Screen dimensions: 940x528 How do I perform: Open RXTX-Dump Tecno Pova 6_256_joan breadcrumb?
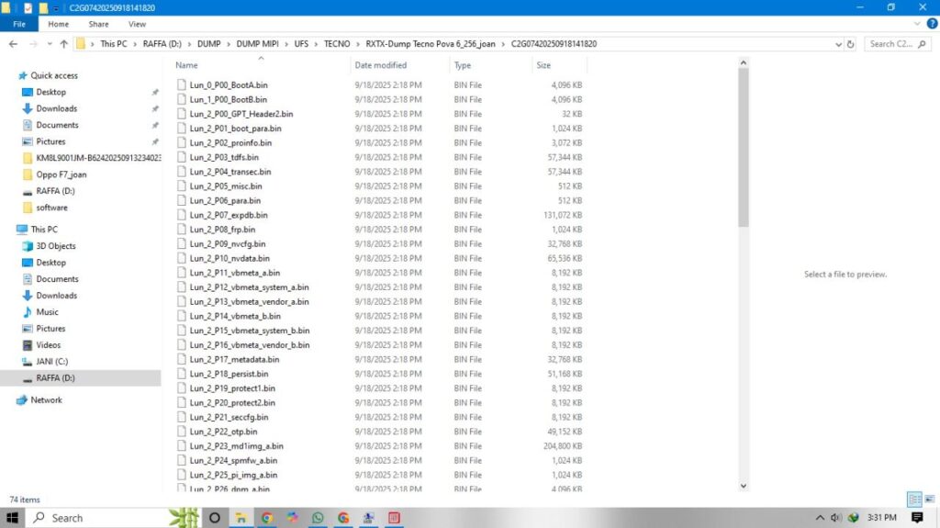(x=431, y=44)
